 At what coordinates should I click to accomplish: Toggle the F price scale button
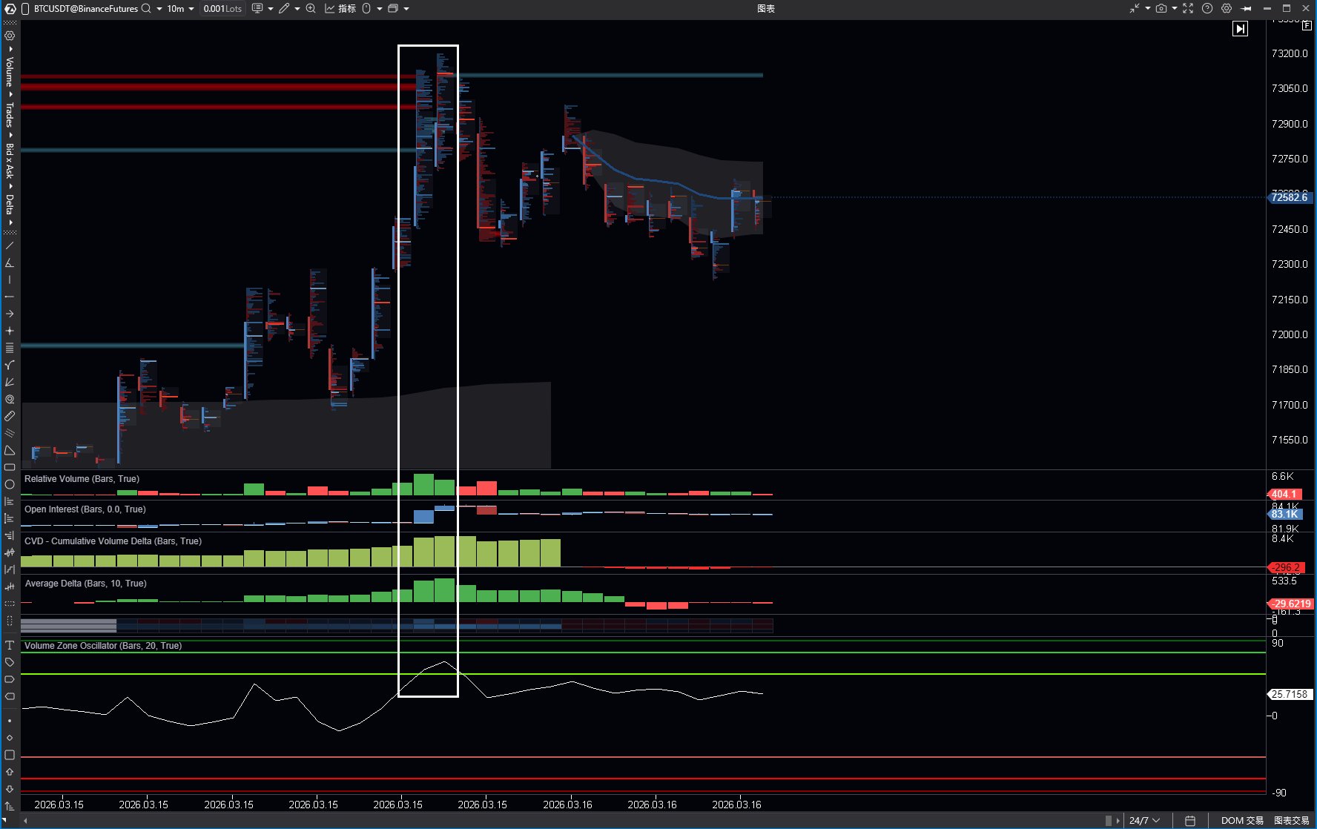coord(1307,25)
